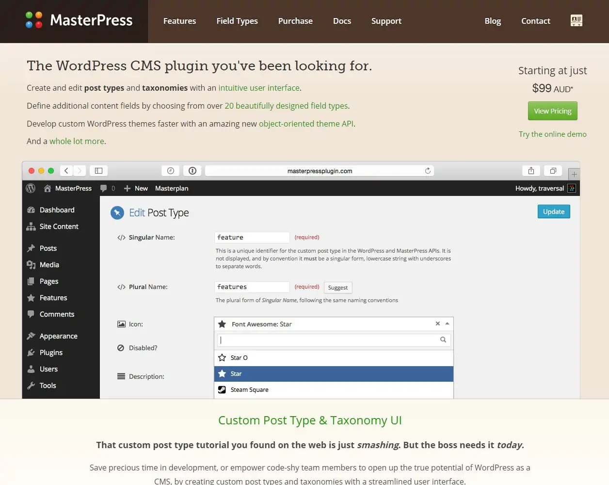
Task: Click the share icon in browser toolbar
Action: 531,171
